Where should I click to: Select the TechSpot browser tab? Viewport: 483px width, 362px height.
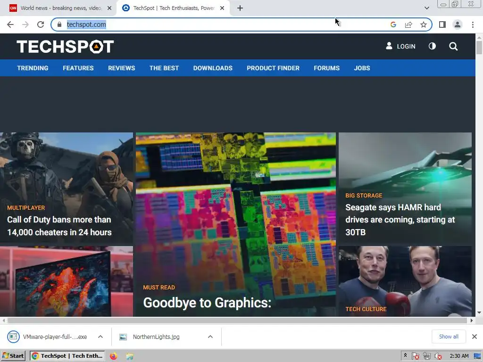pyautogui.click(x=174, y=8)
